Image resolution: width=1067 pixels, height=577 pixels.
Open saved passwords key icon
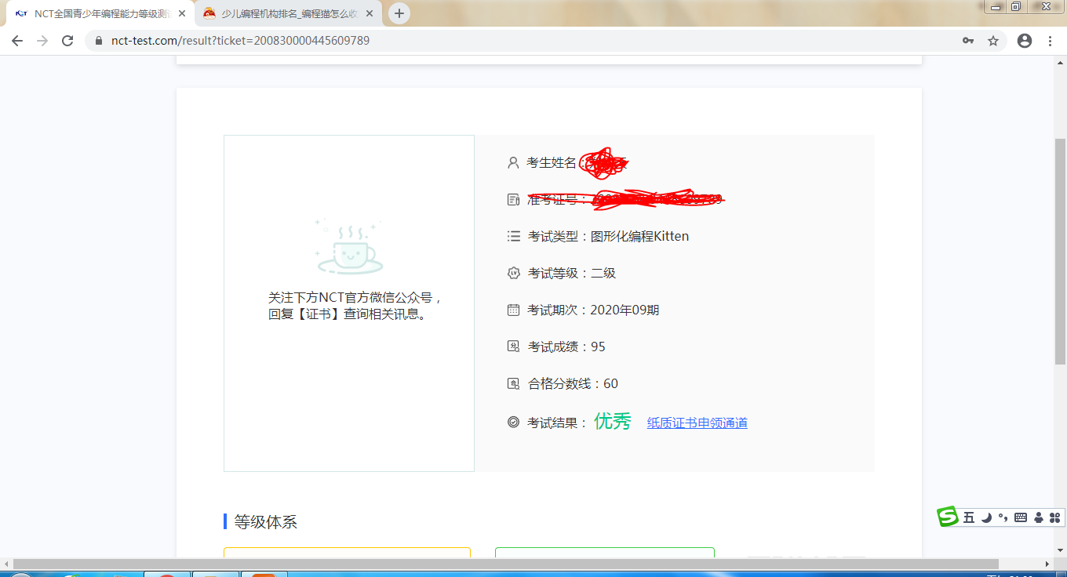pos(968,41)
